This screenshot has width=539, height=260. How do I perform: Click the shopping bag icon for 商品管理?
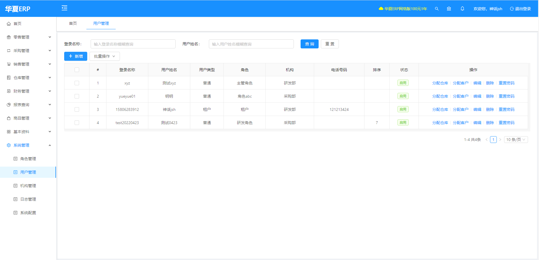(x=9, y=118)
